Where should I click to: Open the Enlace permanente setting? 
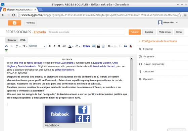tap(162, 64)
